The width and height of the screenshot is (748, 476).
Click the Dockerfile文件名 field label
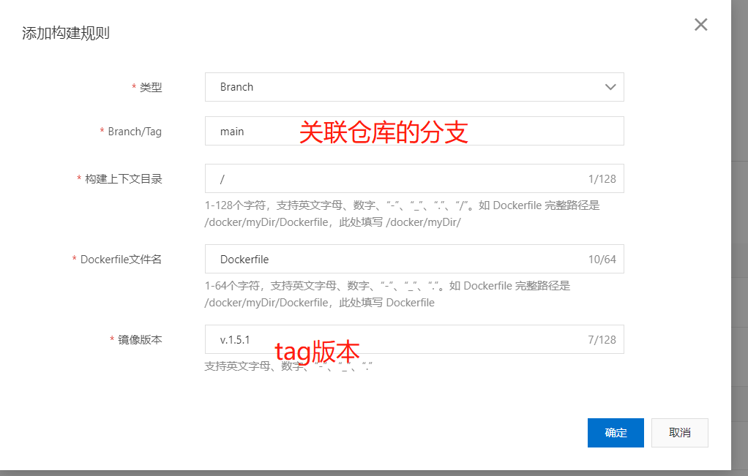pos(121,260)
